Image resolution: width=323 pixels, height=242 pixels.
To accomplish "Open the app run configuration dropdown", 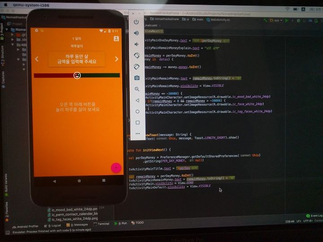I will pos(276,20).
